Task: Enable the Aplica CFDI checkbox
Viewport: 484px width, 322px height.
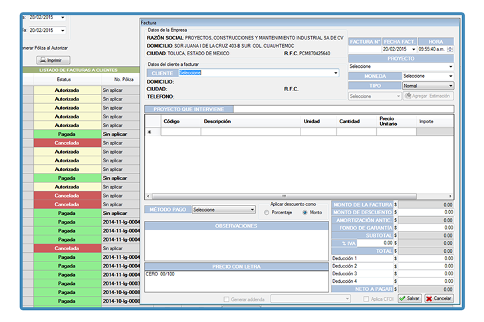Action: pos(366,299)
